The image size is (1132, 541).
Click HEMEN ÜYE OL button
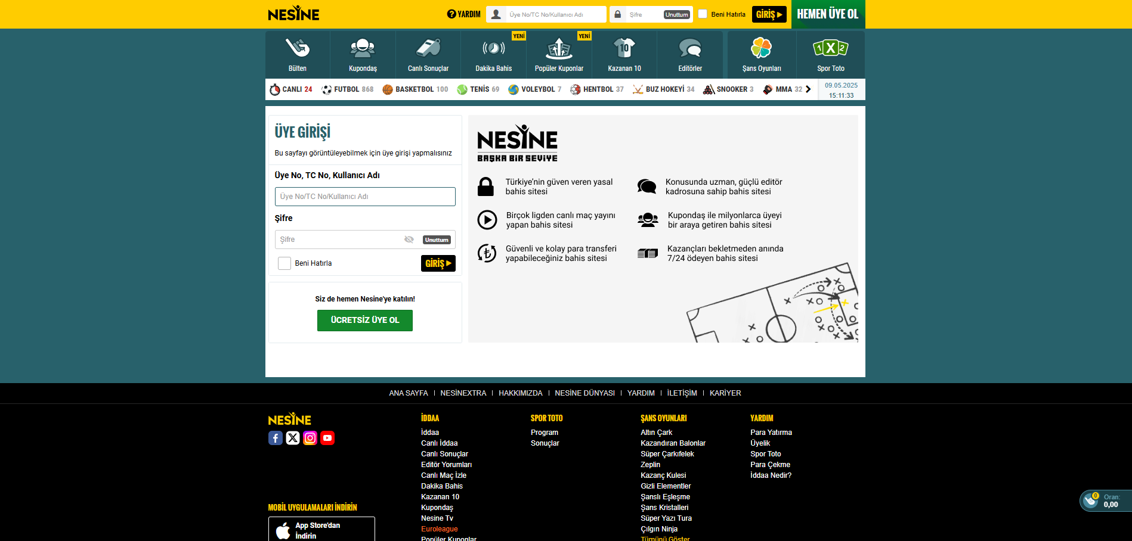click(x=828, y=14)
